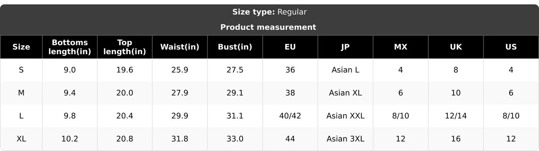The height and width of the screenshot is (151, 539).
Task: Click the 25.9 waist value cell
Action: [180, 70]
